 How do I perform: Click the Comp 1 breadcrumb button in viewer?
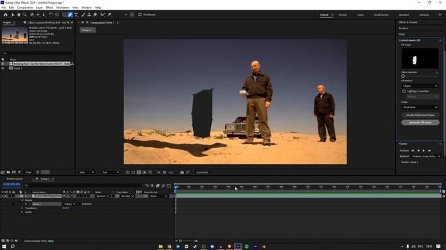click(x=87, y=30)
